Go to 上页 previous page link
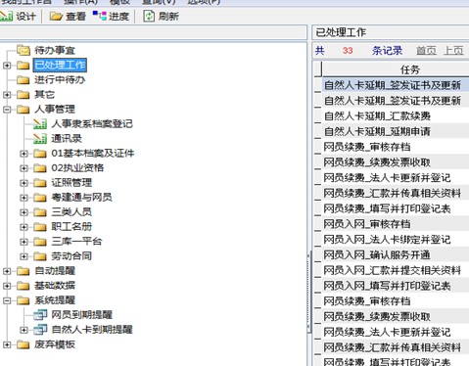The width and height of the screenshot is (469, 366). point(453,50)
